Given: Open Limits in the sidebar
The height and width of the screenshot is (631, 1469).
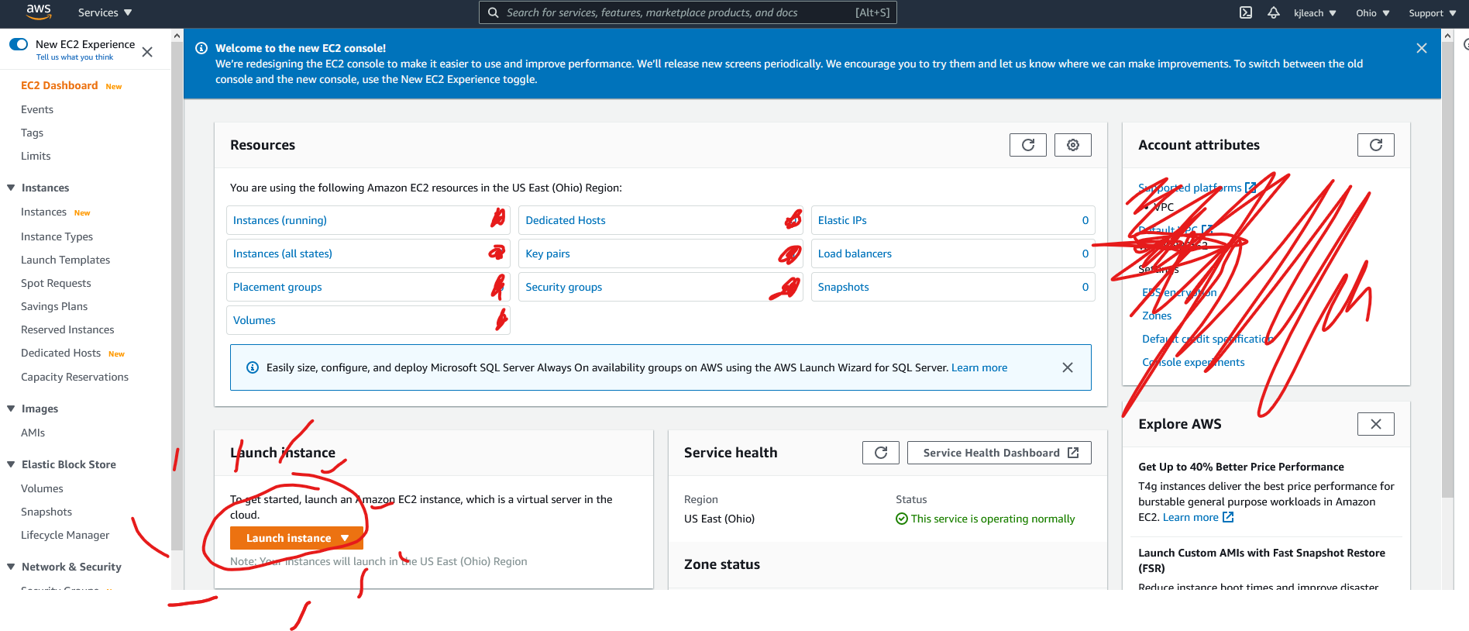Looking at the screenshot, I should pyautogui.click(x=36, y=156).
